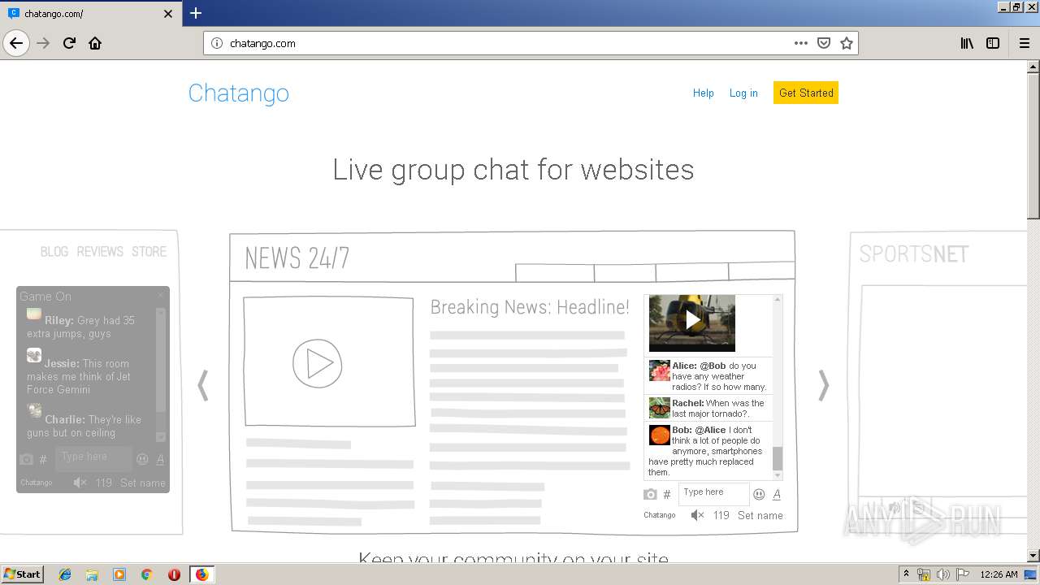Screen dimensions: 1040x585
Task: Click the SPORTSNET site heading
Action: (914, 254)
